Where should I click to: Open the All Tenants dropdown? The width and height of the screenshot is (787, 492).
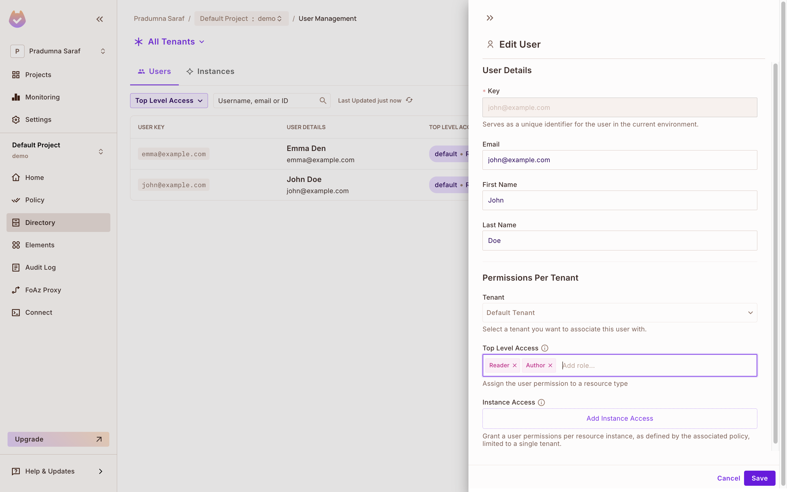(169, 42)
